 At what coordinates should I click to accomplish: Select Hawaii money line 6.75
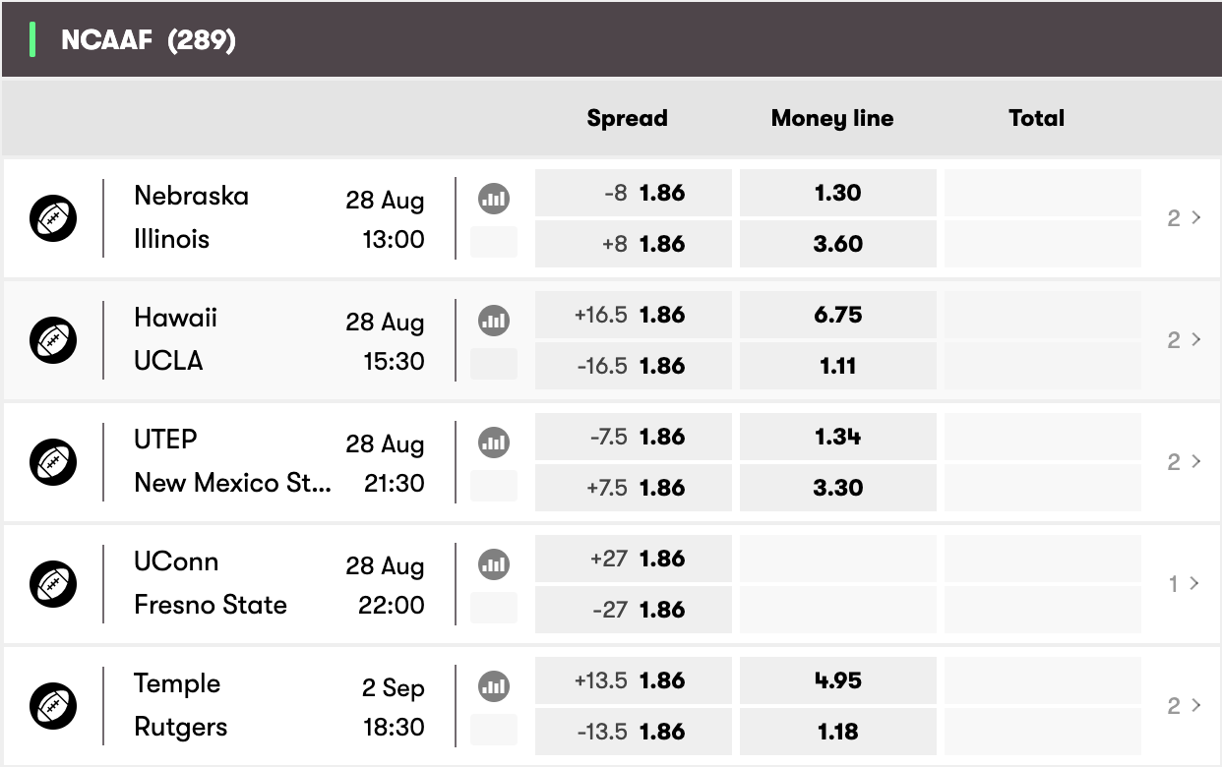(x=838, y=315)
